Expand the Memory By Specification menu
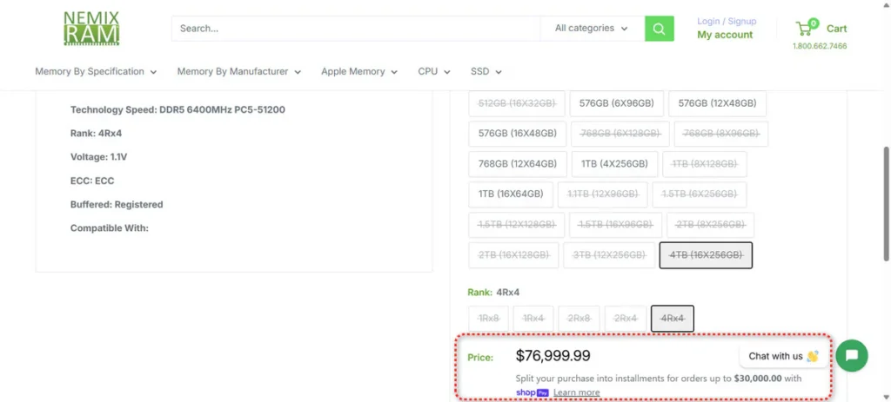This screenshot has width=891, height=402. click(96, 72)
